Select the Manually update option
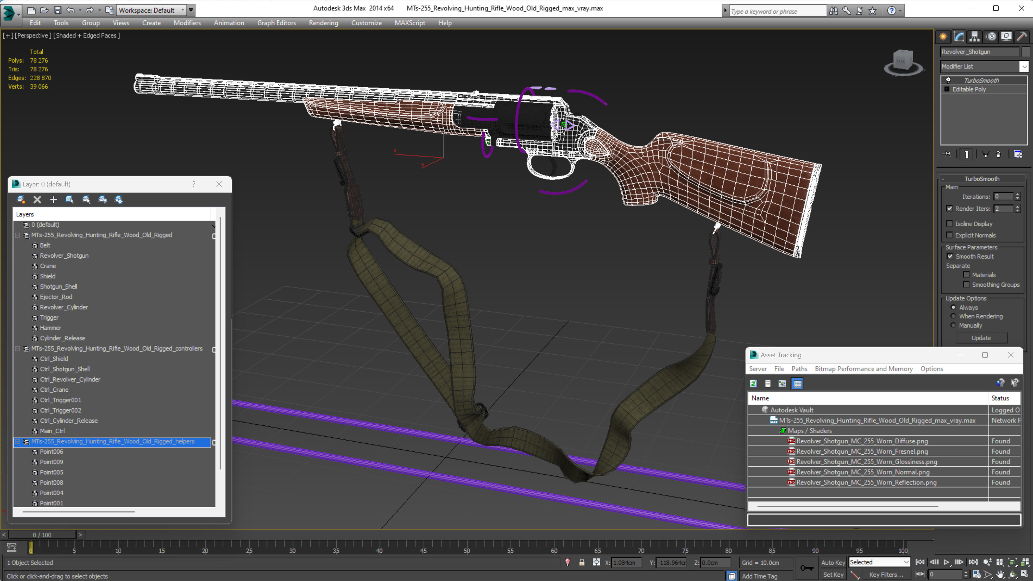1033x581 pixels. (x=953, y=325)
